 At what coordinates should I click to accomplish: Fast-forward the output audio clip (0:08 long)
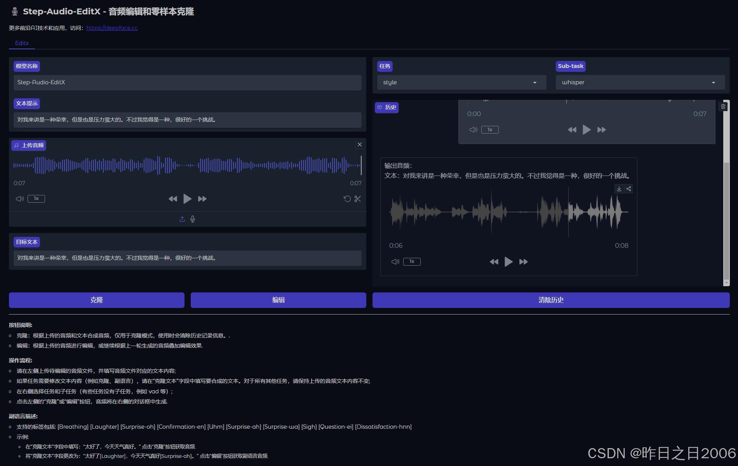(524, 262)
